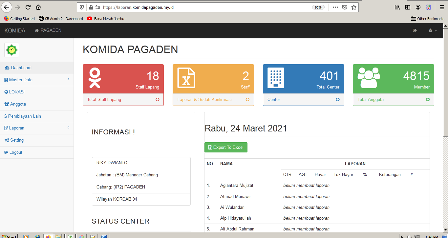Click arrow icon beside Total Anggota

click(428, 100)
